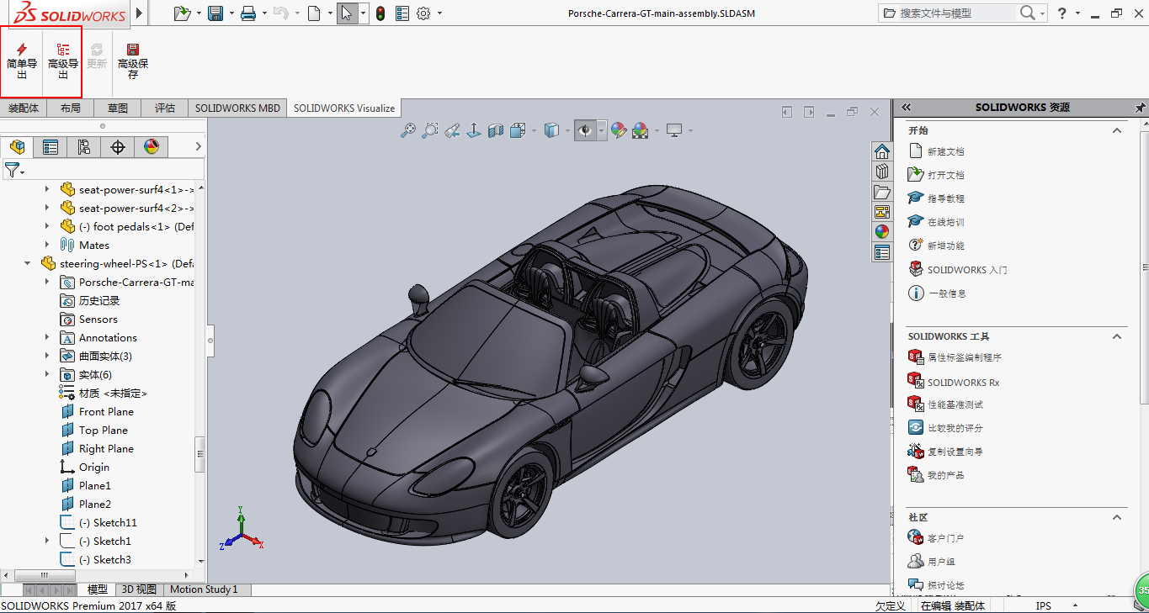
Task: Open the ConfigurationManager tab icon
Action: [84, 147]
